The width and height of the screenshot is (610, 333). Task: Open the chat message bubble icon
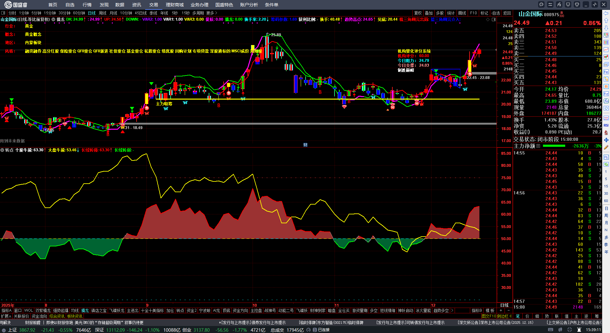541,4
